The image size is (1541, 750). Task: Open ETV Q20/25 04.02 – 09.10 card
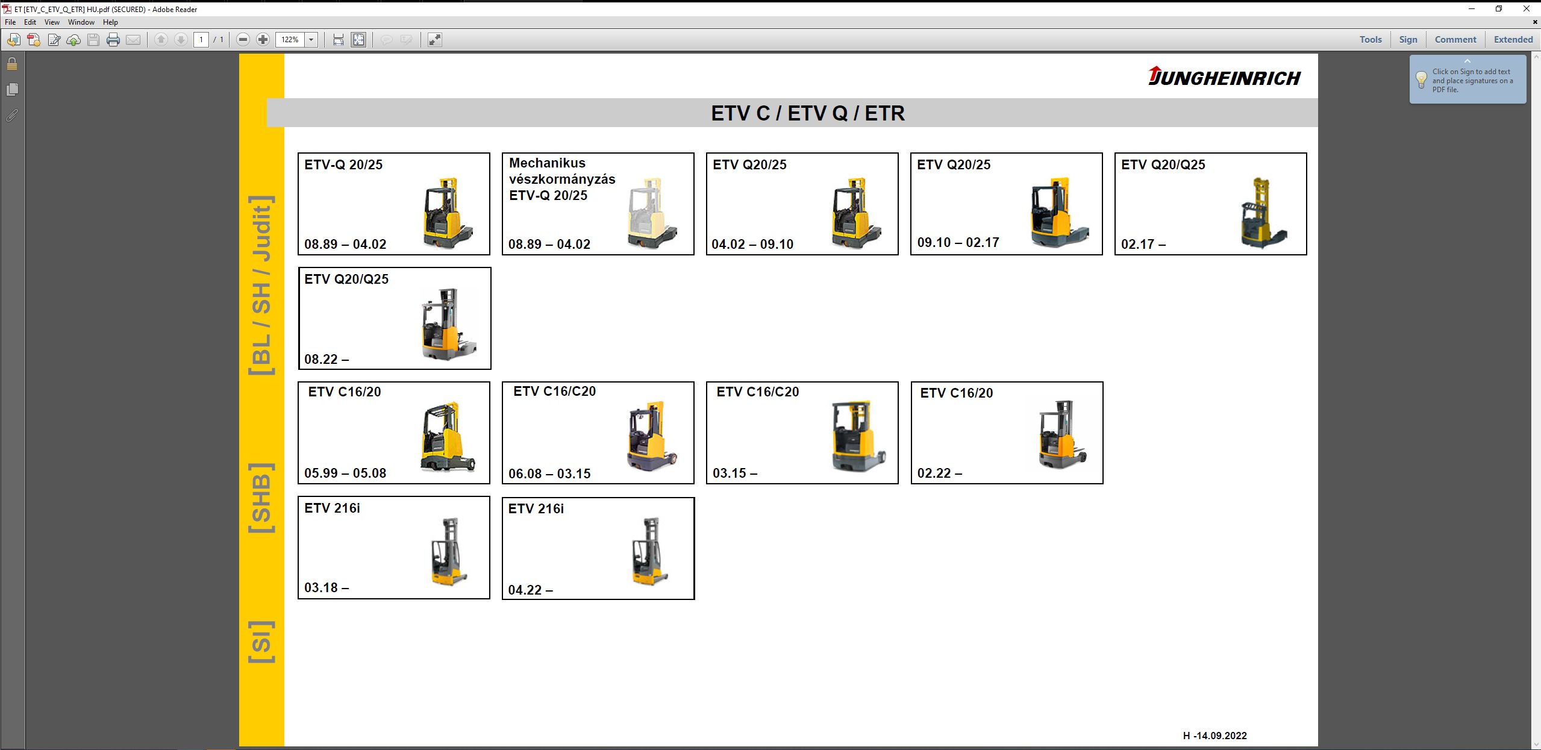pyautogui.click(x=802, y=204)
